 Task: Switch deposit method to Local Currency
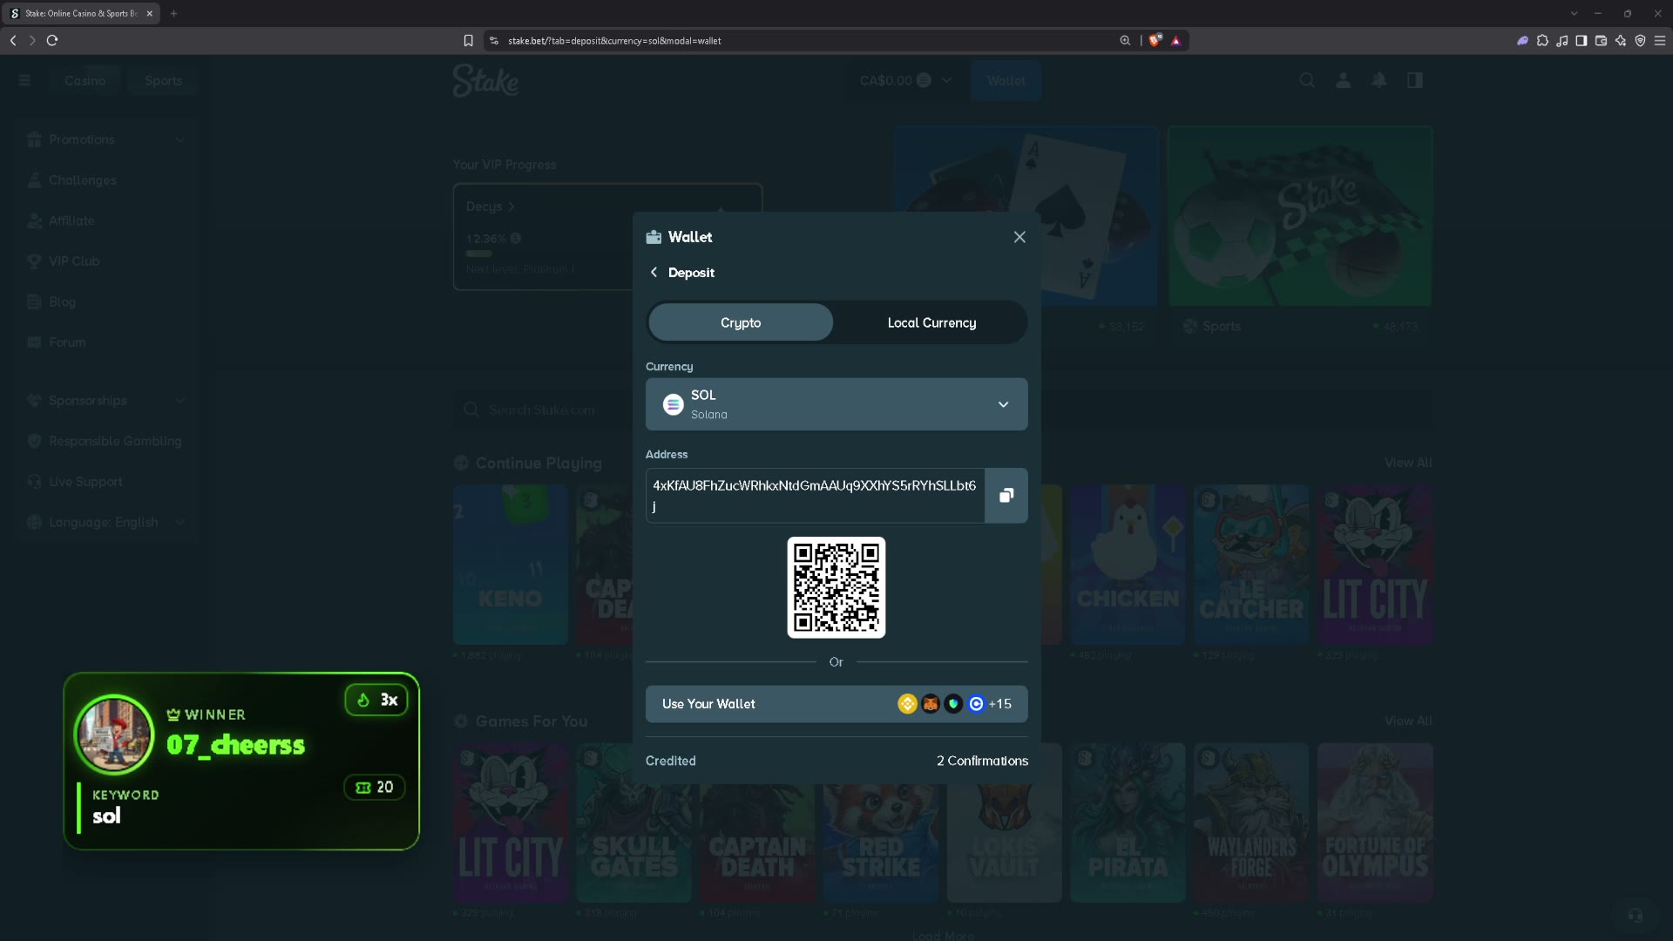tap(931, 322)
